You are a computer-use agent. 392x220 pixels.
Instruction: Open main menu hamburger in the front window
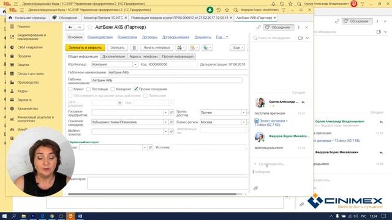(22, 10)
